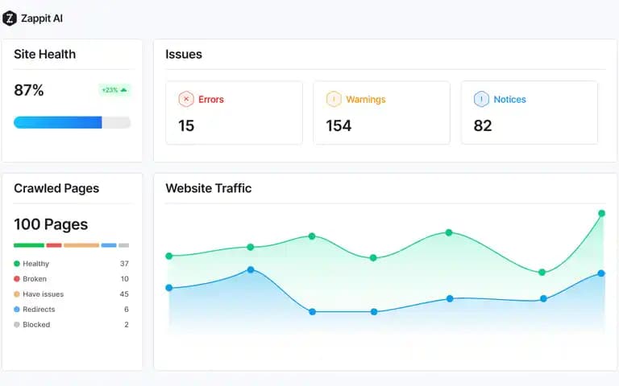Select the Redirects legend row
Viewport: 619px width, 386px height.
click(72, 309)
